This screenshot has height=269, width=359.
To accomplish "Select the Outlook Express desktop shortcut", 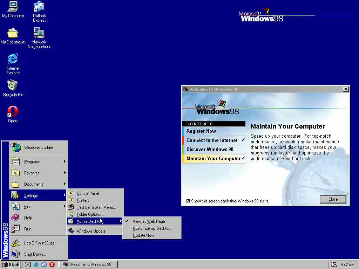I will pos(39,12).
